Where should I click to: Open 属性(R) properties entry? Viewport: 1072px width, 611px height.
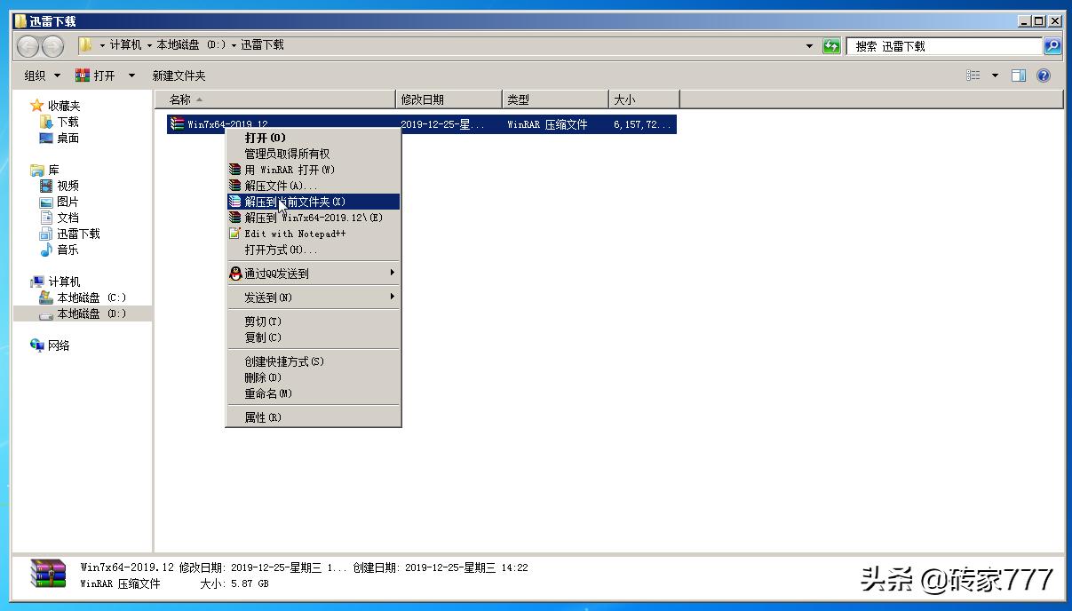pyautogui.click(x=313, y=417)
